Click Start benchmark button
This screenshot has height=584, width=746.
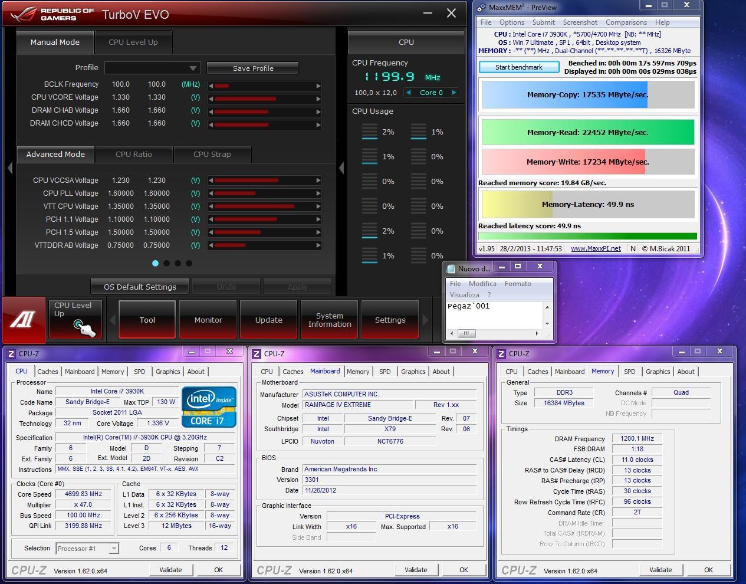tap(519, 67)
